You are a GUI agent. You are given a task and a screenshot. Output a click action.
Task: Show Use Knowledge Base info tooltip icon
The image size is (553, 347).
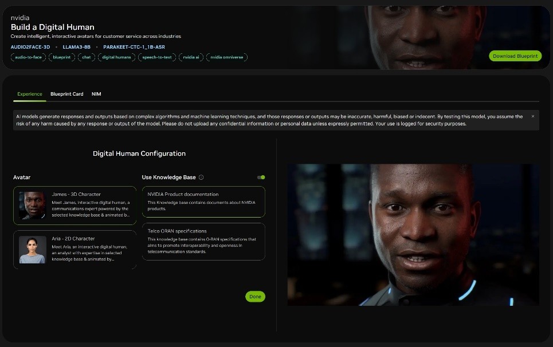pos(201,177)
